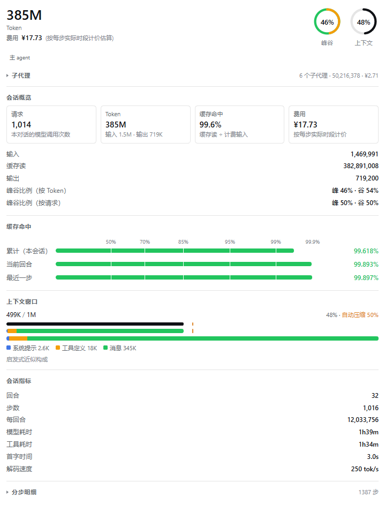Screen dimensions: 385x505
Task: Click the 解码速度 value 250 tok/s
Action: (x=365, y=469)
